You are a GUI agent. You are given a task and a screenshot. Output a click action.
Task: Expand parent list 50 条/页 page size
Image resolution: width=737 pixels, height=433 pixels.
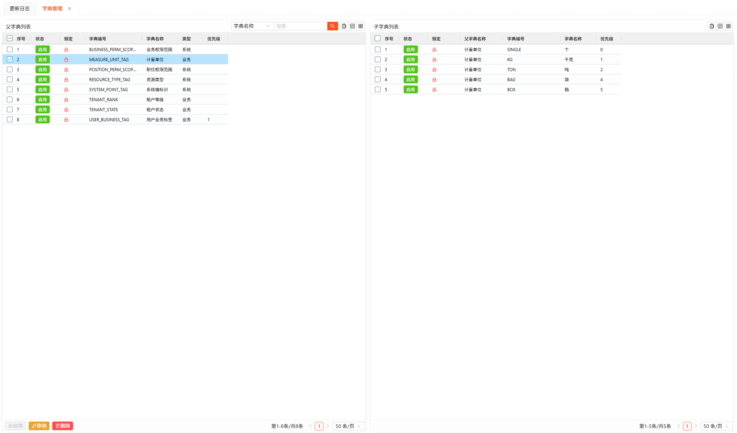(348, 426)
